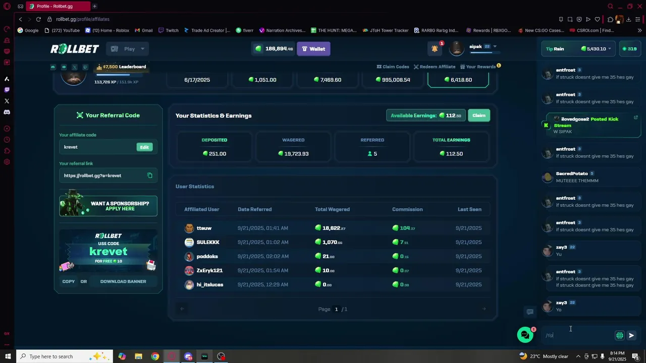Viewport: 646px width, 363px height.
Task: Go to previous page of user statistics
Action: pos(182,309)
